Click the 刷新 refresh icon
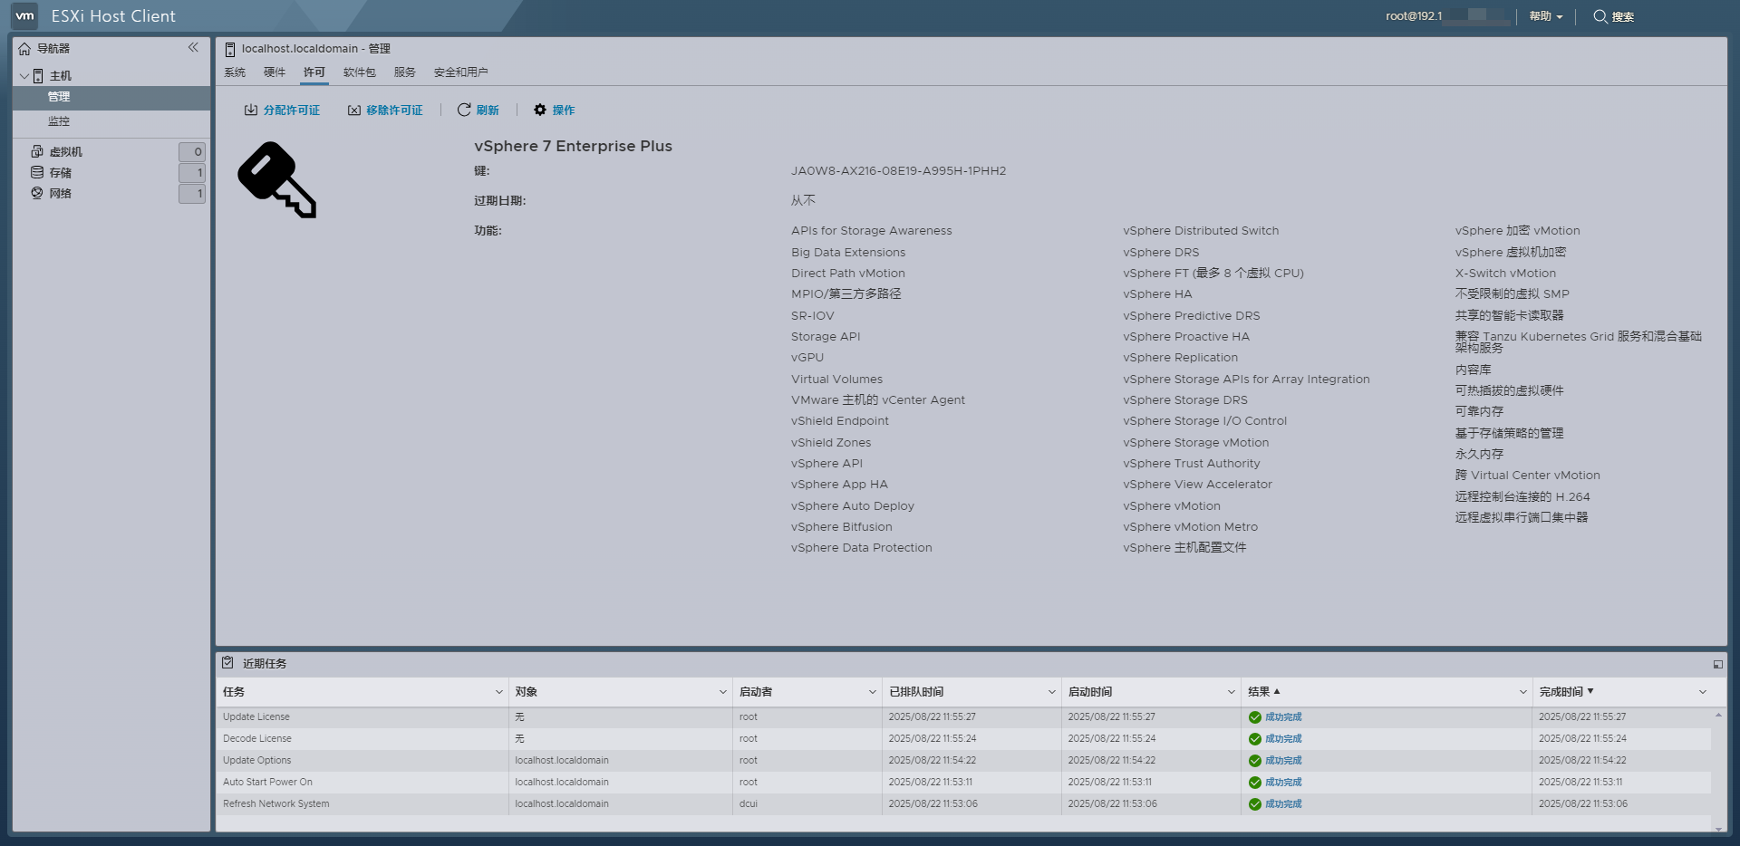The width and height of the screenshot is (1740, 846). [x=465, y=110]
